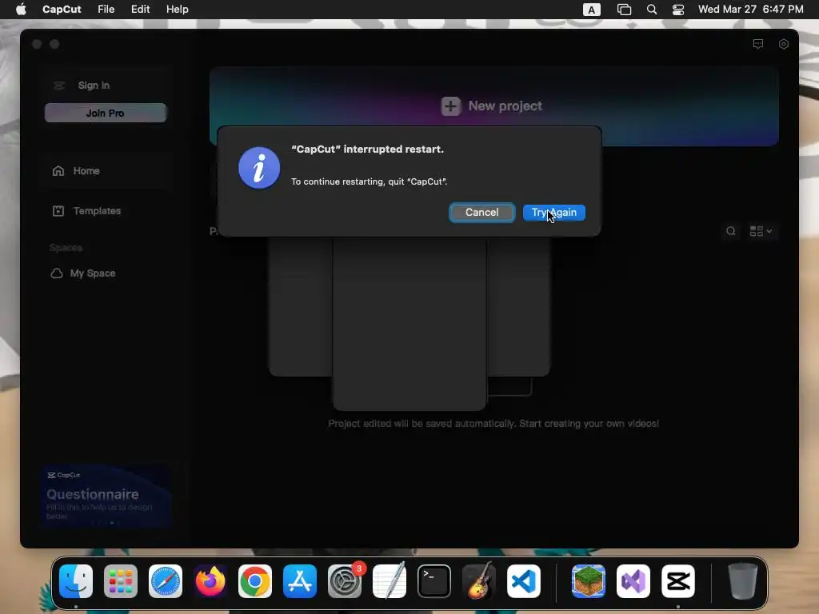Screen dimensions: 819x614
Task: Open the CapCut application menu
Action: tap(62, 10)
